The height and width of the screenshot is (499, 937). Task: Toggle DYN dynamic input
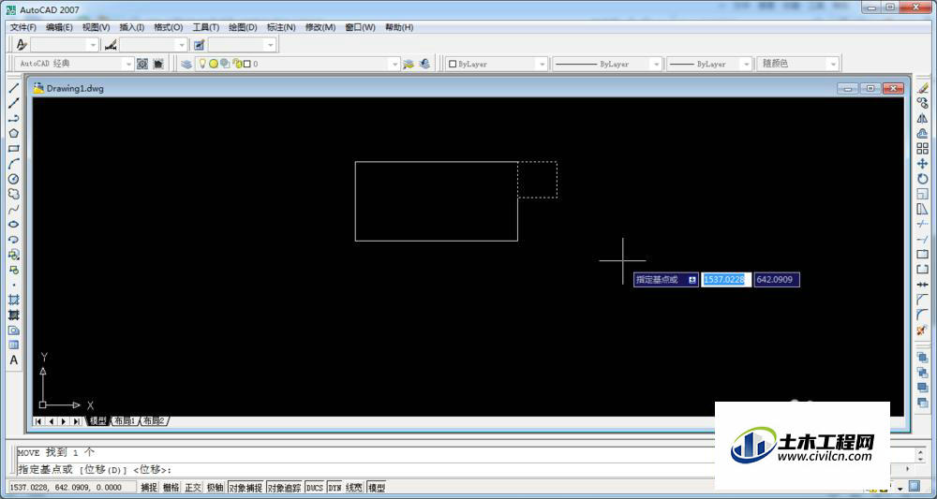pyautogui.click(x=335, y=488)
